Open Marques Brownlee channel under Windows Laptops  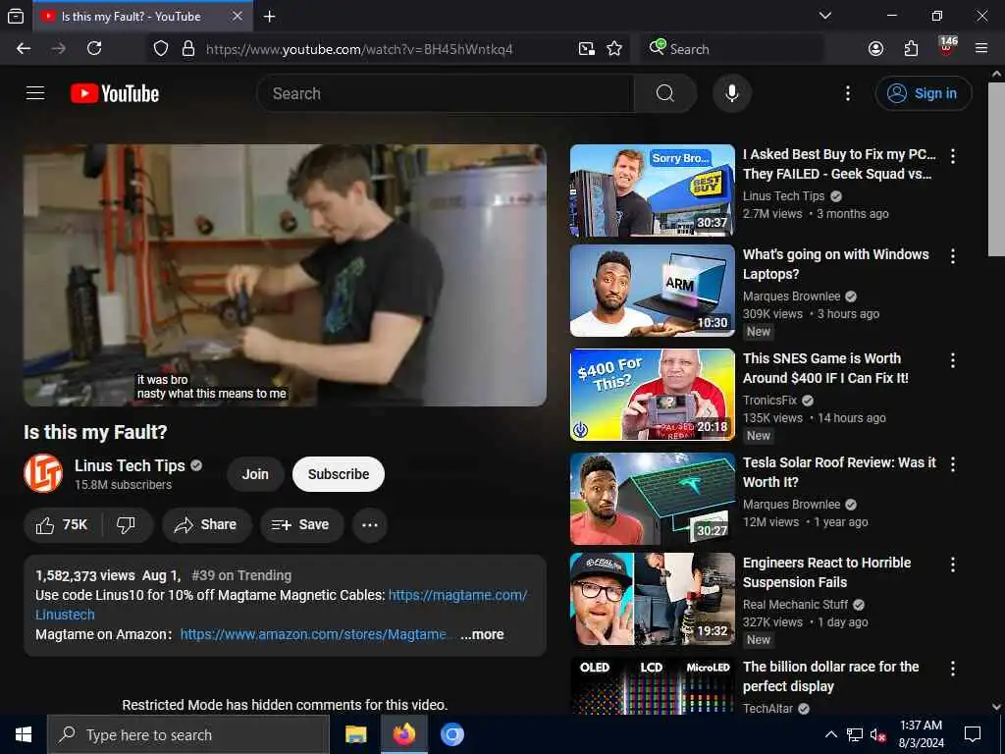pyautogui.click(x=792, y=296)
